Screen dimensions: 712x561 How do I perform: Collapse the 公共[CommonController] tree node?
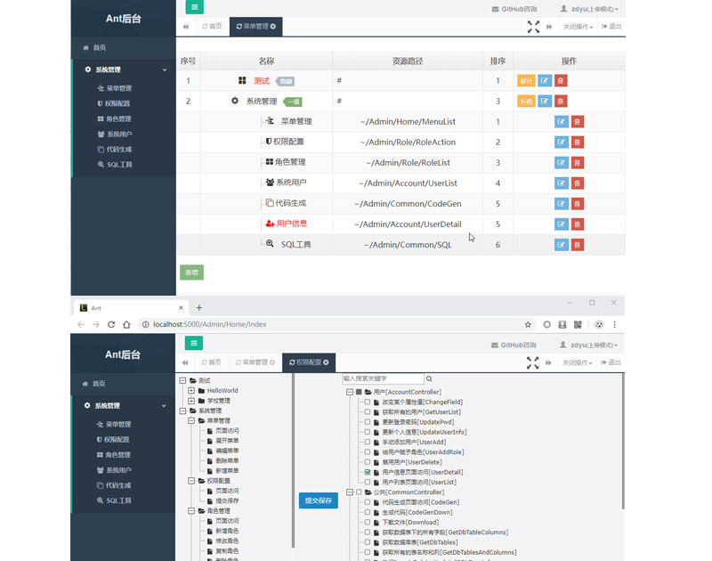(350, 492)
